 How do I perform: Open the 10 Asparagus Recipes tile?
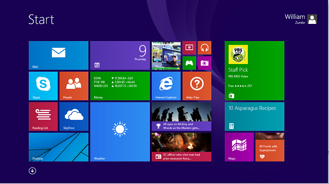pyautogui.click(x=255, y=117)
